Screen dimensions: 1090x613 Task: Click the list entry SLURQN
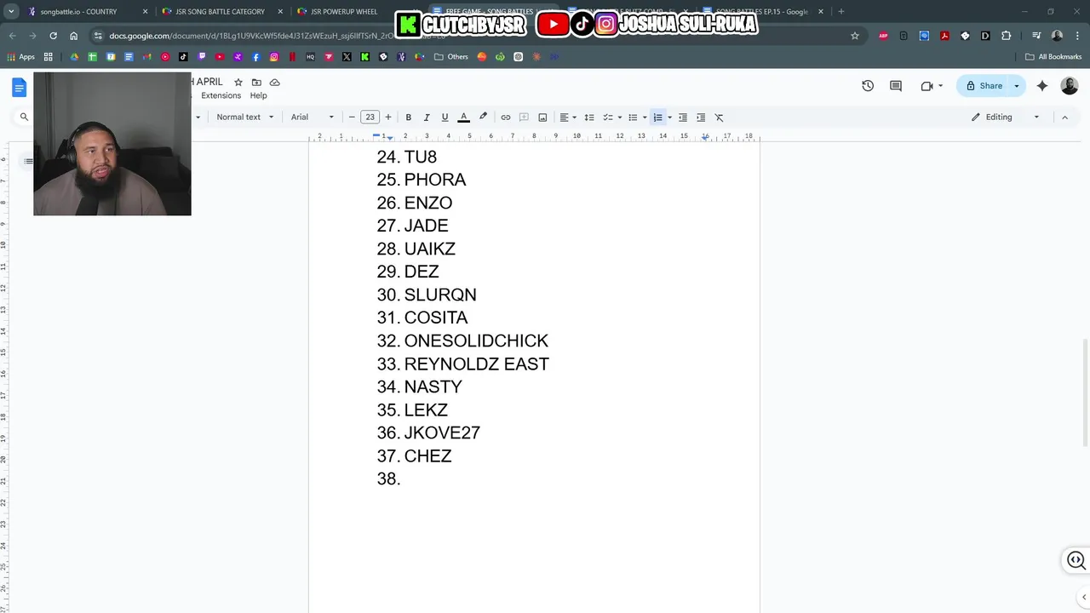pos(440,295)
